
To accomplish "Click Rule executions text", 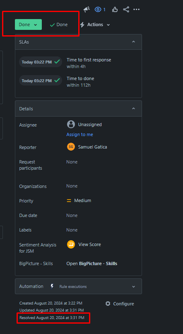I will pyautogui.click(x=73, y=287).
